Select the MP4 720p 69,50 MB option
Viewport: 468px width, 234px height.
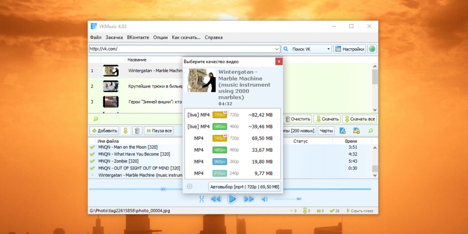pos(233,139)
